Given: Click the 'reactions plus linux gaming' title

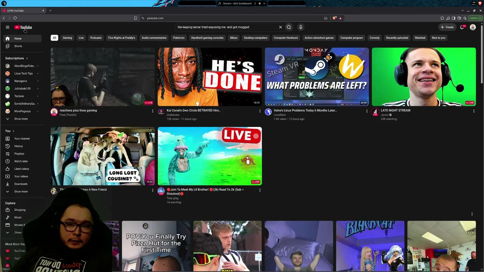Looking at the screenshot, I should [78, 110].
